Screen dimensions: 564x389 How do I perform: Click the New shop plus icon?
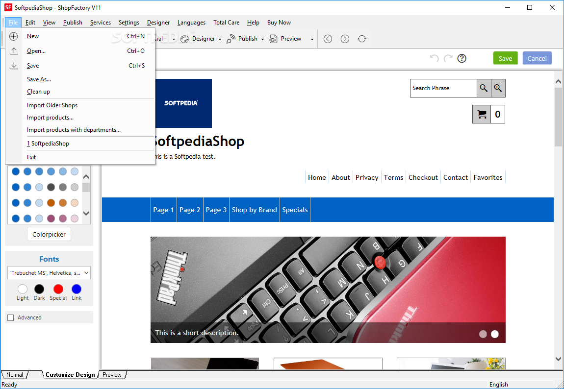(13, 36)
